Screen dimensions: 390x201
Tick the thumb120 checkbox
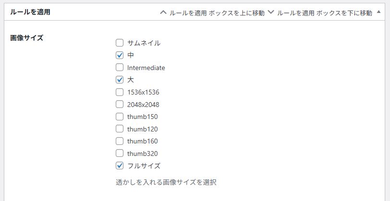click(120, 129)
